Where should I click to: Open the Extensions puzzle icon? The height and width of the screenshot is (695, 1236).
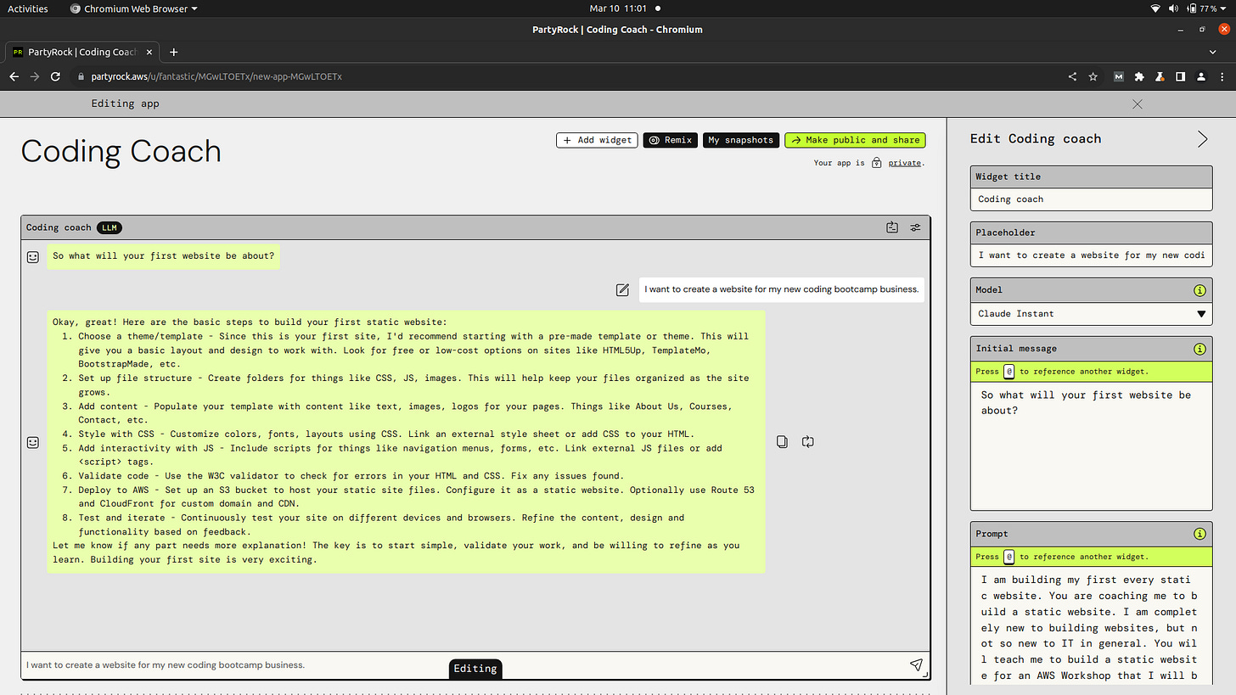click(x=1139, y=76)
